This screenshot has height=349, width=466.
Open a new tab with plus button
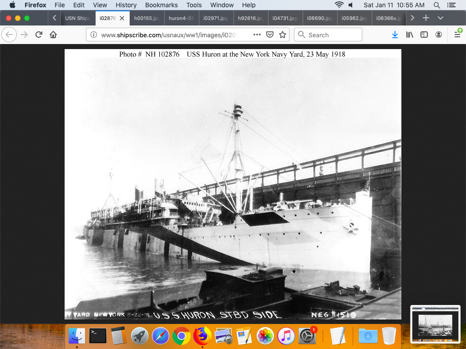pyautogui.click(x=426, y=18)
